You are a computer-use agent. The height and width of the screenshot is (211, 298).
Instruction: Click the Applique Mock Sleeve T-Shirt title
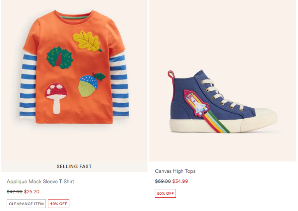[40, 182]
